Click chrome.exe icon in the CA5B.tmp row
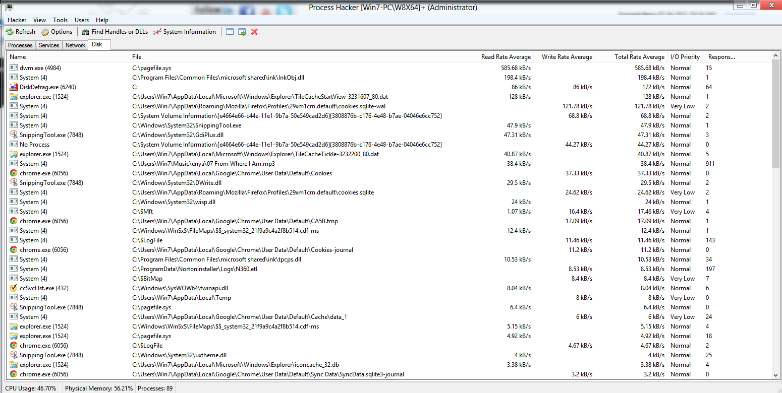This screenshot has width=782, height=393. (x=14, y=221)
